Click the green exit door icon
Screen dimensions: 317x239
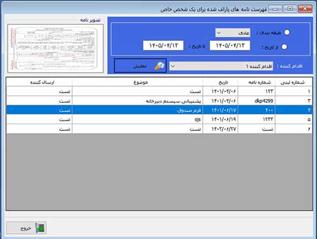41,228
